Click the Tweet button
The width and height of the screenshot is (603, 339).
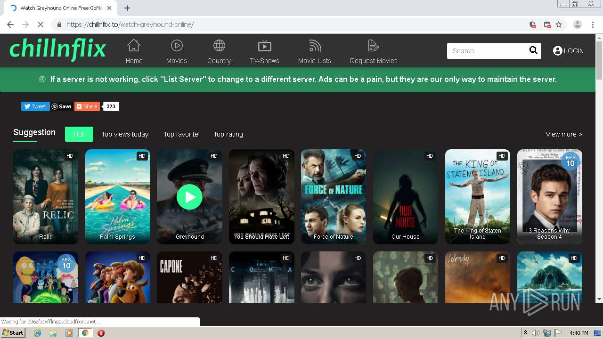click(x=35, y=106)
